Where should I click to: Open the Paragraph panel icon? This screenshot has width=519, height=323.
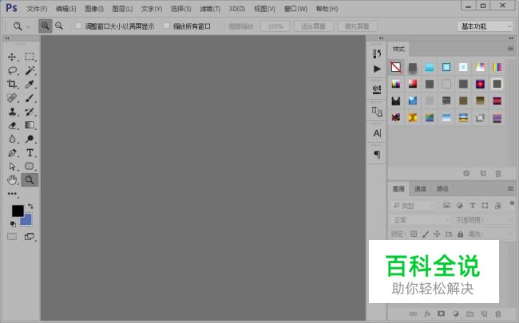377,155
